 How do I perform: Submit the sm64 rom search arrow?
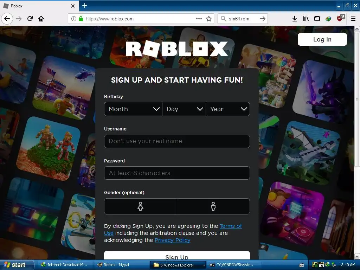262,19
